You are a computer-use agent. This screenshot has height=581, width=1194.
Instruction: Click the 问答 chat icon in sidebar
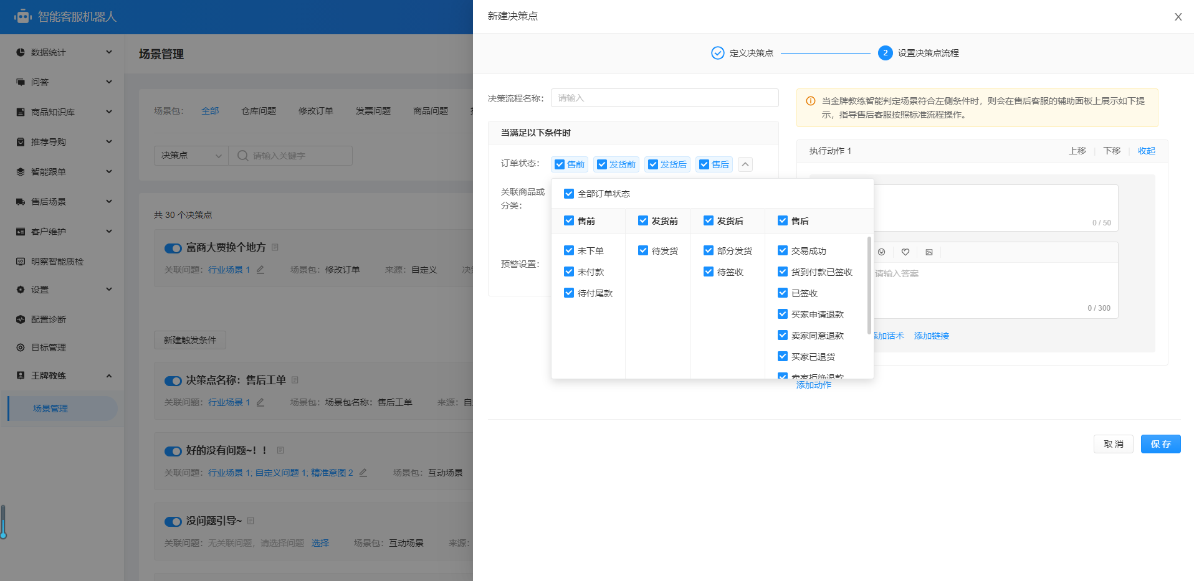click(x=21, y=82)
